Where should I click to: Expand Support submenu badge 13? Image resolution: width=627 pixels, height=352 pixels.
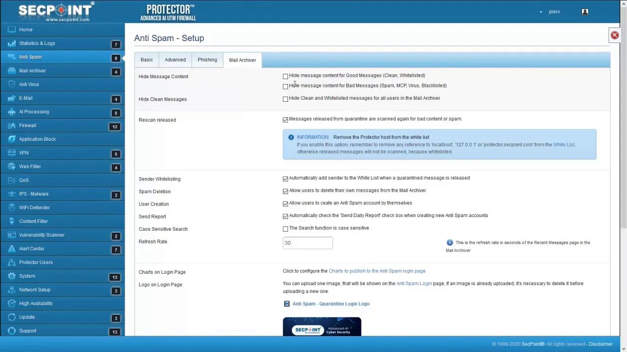click(115, 332)
